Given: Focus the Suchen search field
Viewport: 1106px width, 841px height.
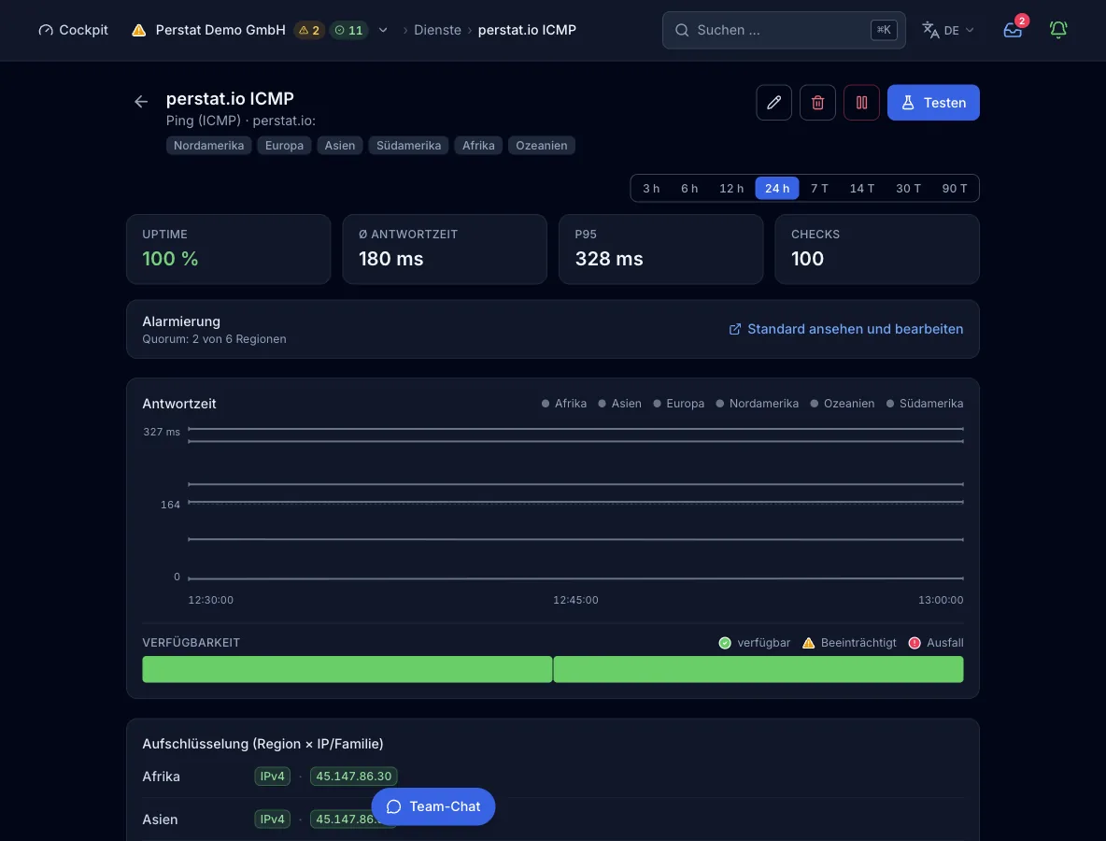Looking at the screenshot, I should coord(783,30).
